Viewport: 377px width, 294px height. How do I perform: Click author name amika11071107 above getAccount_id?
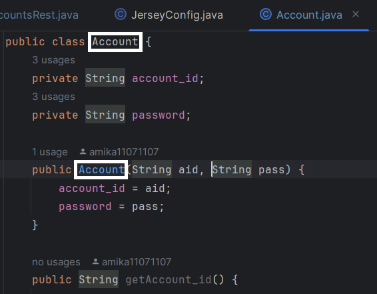[137, 262]
